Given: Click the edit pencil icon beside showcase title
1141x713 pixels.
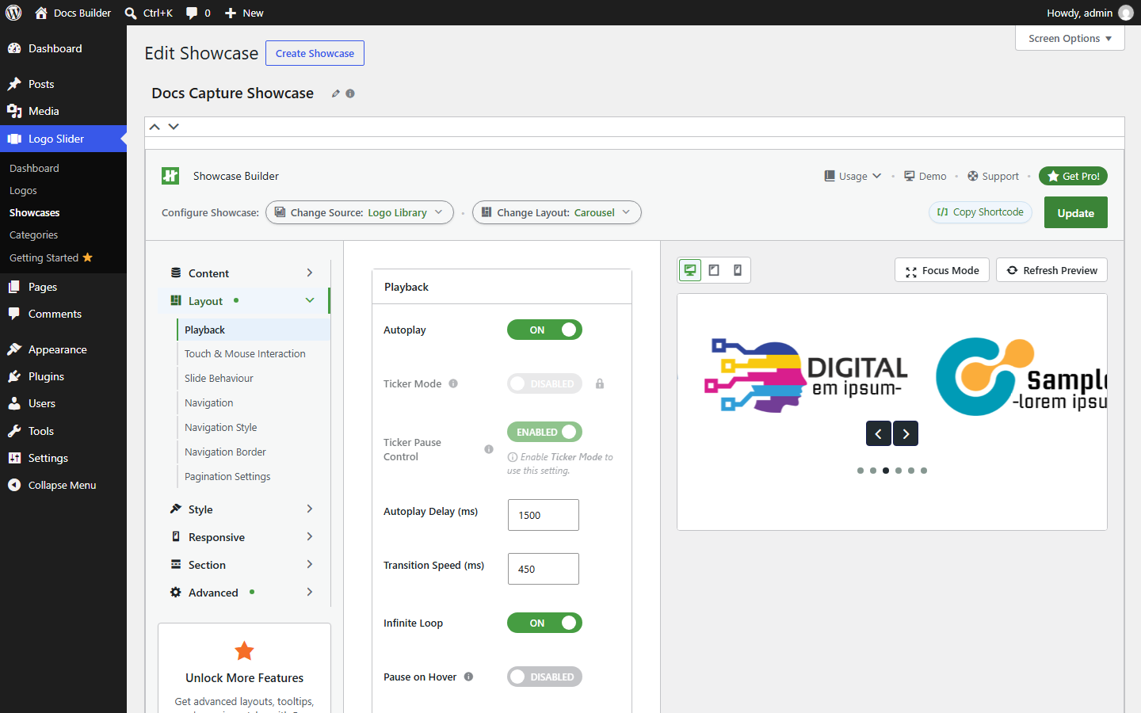Looking at the screenshot, I should (x=336, y=93).
